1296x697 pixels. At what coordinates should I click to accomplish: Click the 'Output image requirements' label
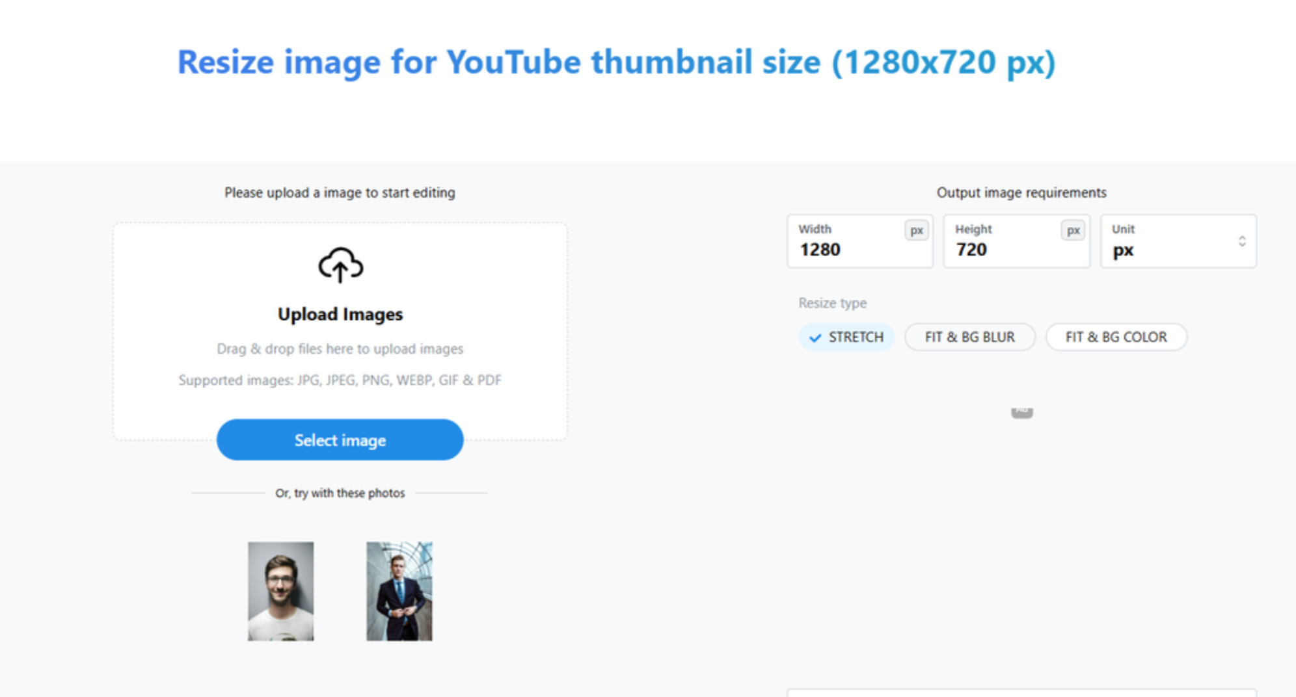[1021, 192]
